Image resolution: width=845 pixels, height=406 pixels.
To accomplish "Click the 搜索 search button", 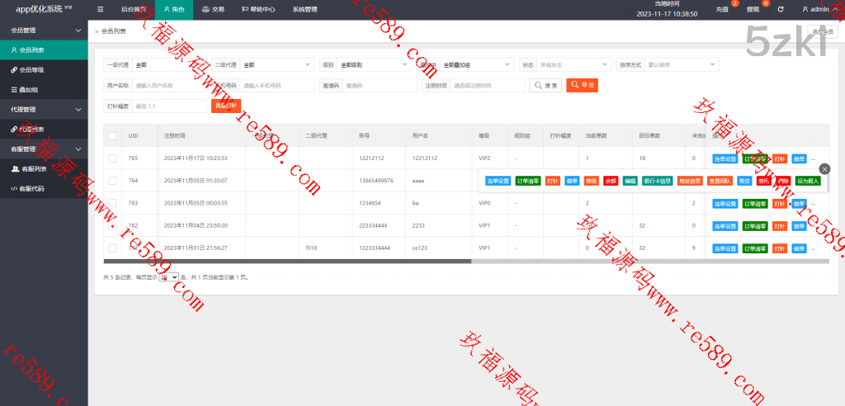I will coord(545,85).
